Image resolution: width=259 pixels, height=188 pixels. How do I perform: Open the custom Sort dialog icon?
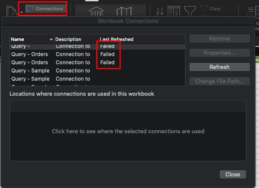click(174, 11)
